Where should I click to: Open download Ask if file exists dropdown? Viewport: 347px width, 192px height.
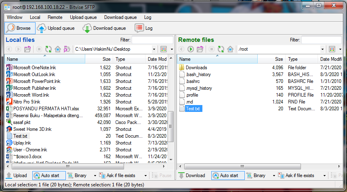(325, 175)
